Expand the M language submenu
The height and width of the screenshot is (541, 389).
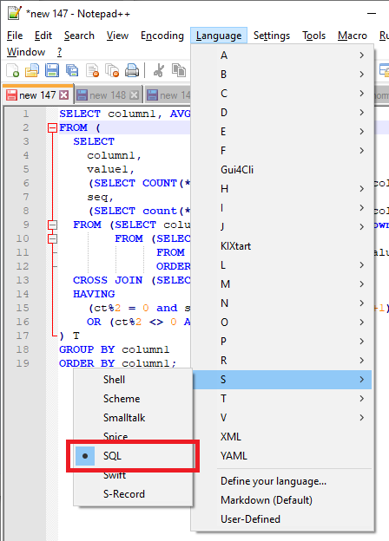pyautogui.click(x=282, y=284)
